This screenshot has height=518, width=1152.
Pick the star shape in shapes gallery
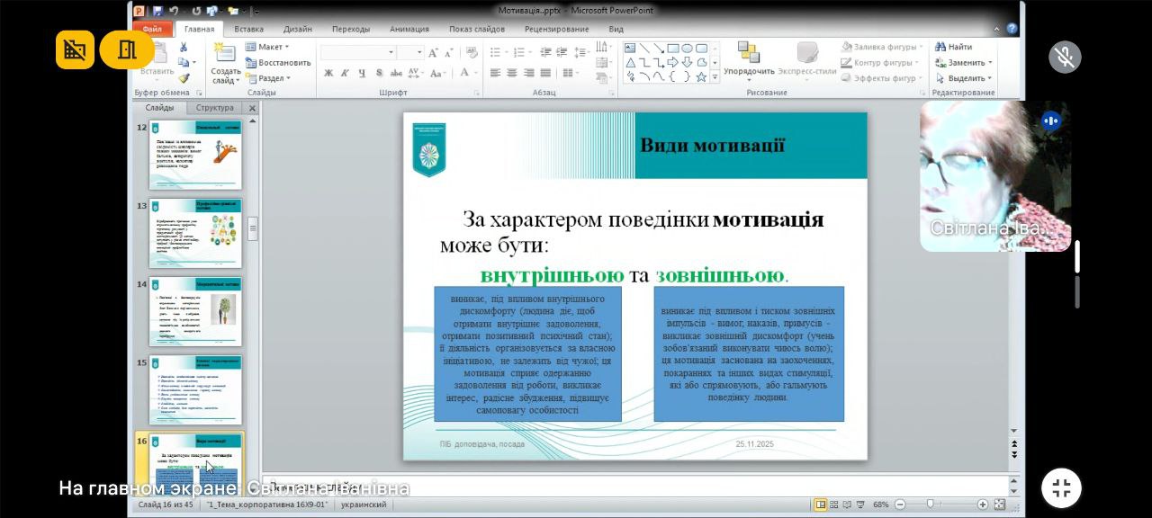[700, 76]
